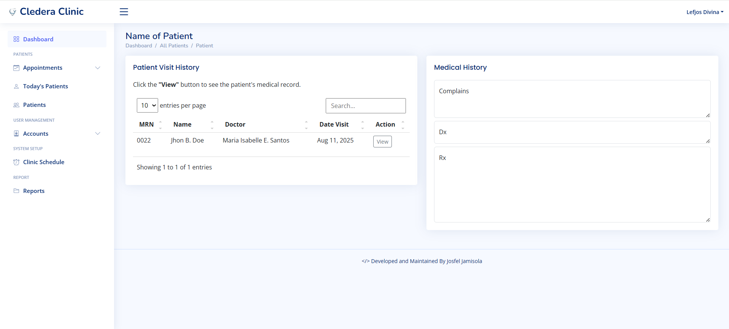Open the entries per page dropdown
Viewport: 729px width, 329px height.
click(x=147, y=105)
